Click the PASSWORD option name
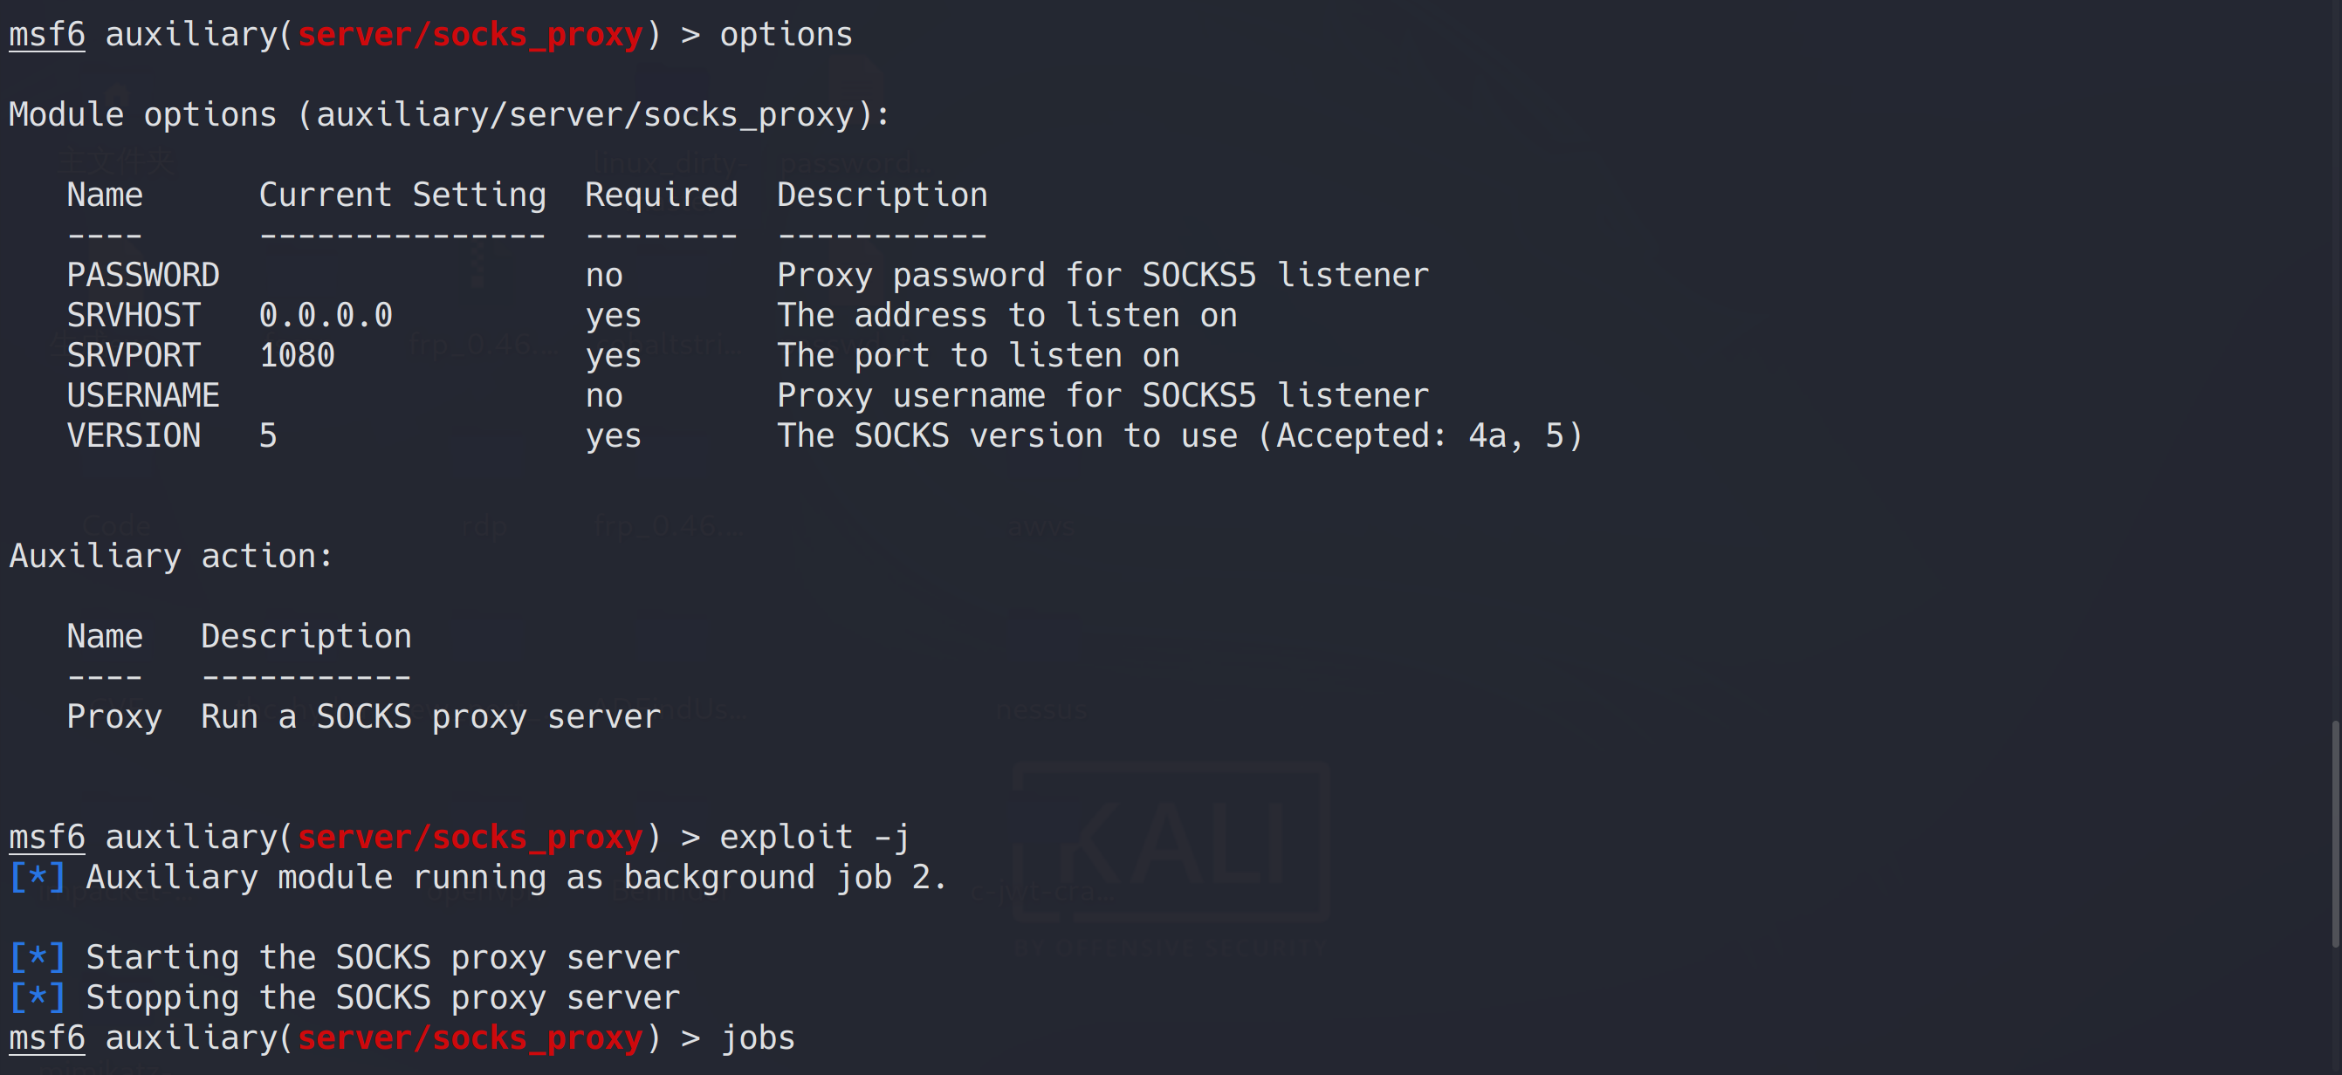The width and height of the screenshot is (2342, 1075). coord(143,276)
